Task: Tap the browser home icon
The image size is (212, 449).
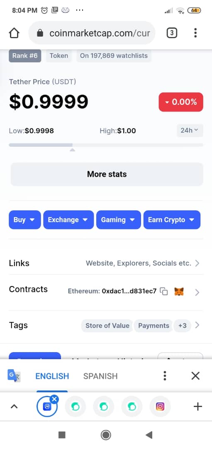Action: tap(14, 33)
